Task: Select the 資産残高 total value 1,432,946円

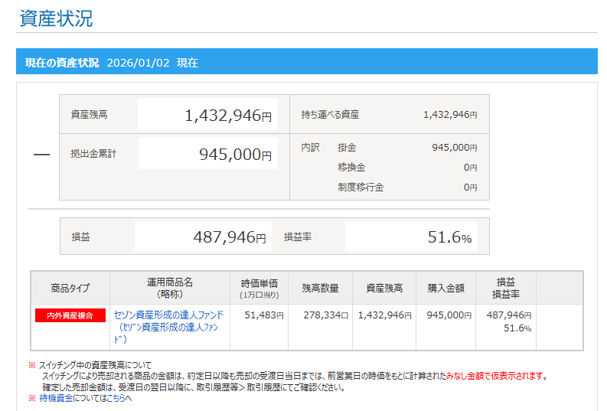Action: coord(227,116)
